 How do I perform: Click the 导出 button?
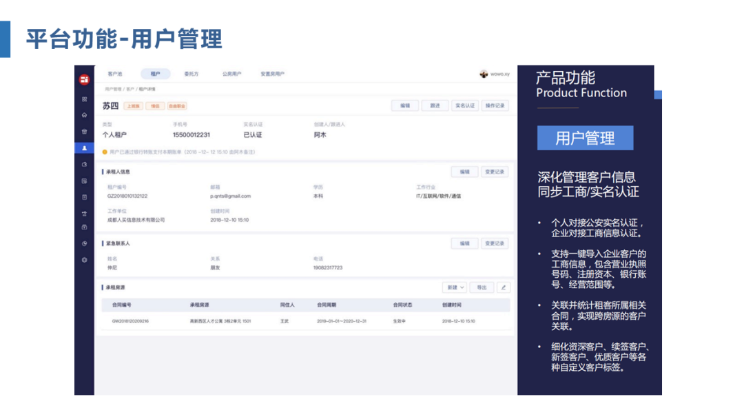click(x=482, y=287)
